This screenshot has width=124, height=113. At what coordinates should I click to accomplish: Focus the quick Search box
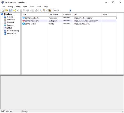(x=61, y=10)
